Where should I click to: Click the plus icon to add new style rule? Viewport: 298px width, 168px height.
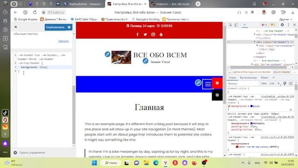point(278,84)
